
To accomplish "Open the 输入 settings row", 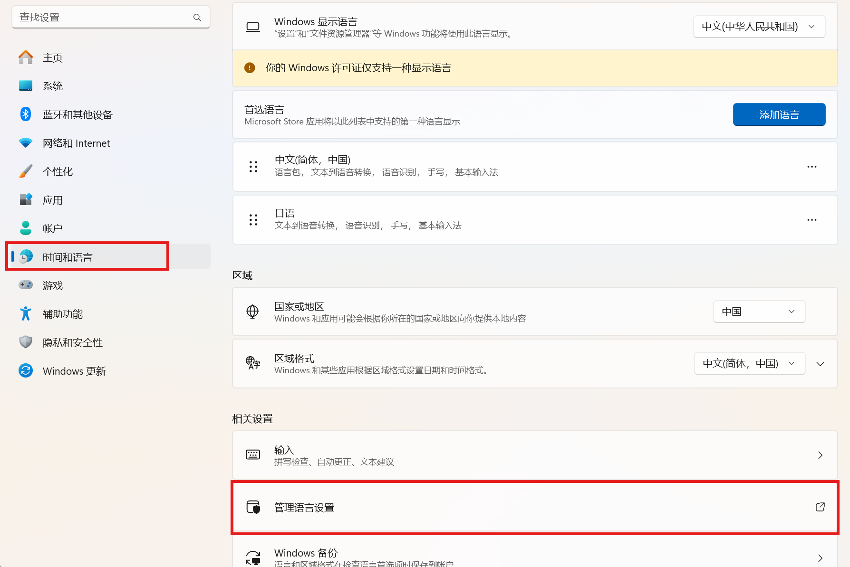I will point(535,455).
